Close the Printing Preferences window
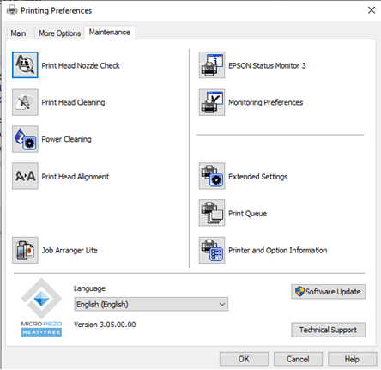Viewport: 381px width, 370px height. [372, 10]
